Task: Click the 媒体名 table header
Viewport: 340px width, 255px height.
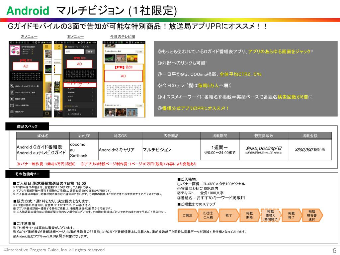Action: click(x=43, y=136)
